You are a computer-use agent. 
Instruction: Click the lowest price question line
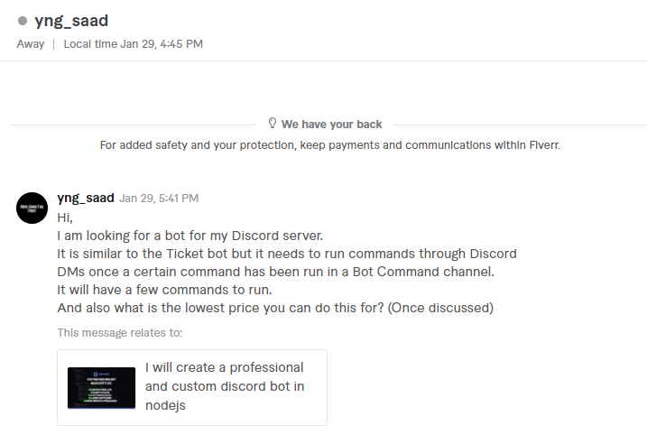pyautogui.click(x=275, y=308)
